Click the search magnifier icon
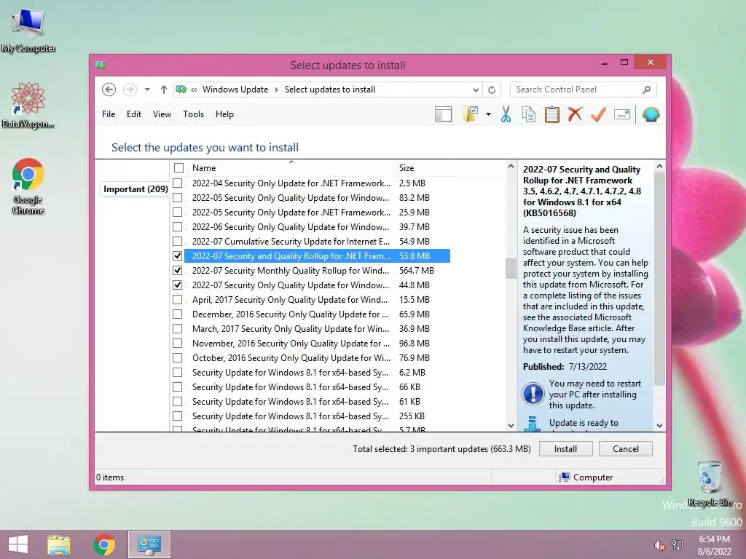Screen dimensions: 746x559 click(x=647, y=90)
